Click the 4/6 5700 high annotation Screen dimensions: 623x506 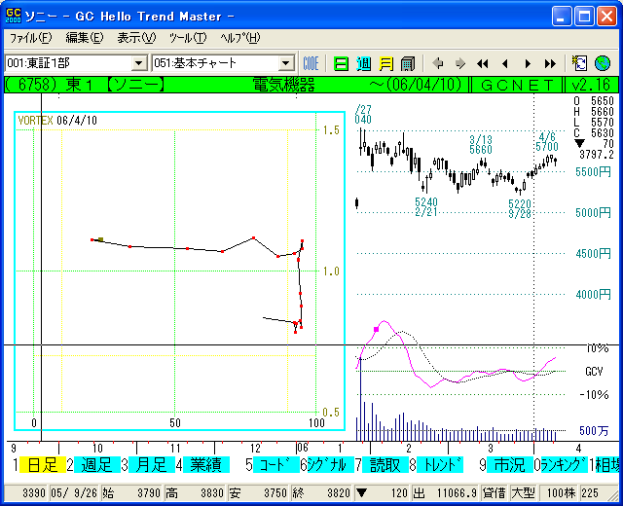[547, 142]
